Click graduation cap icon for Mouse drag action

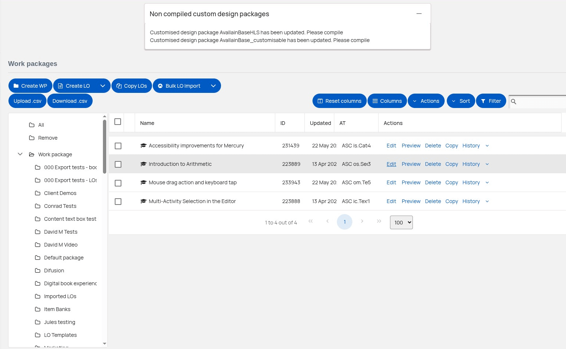click(x=144, y=182)
